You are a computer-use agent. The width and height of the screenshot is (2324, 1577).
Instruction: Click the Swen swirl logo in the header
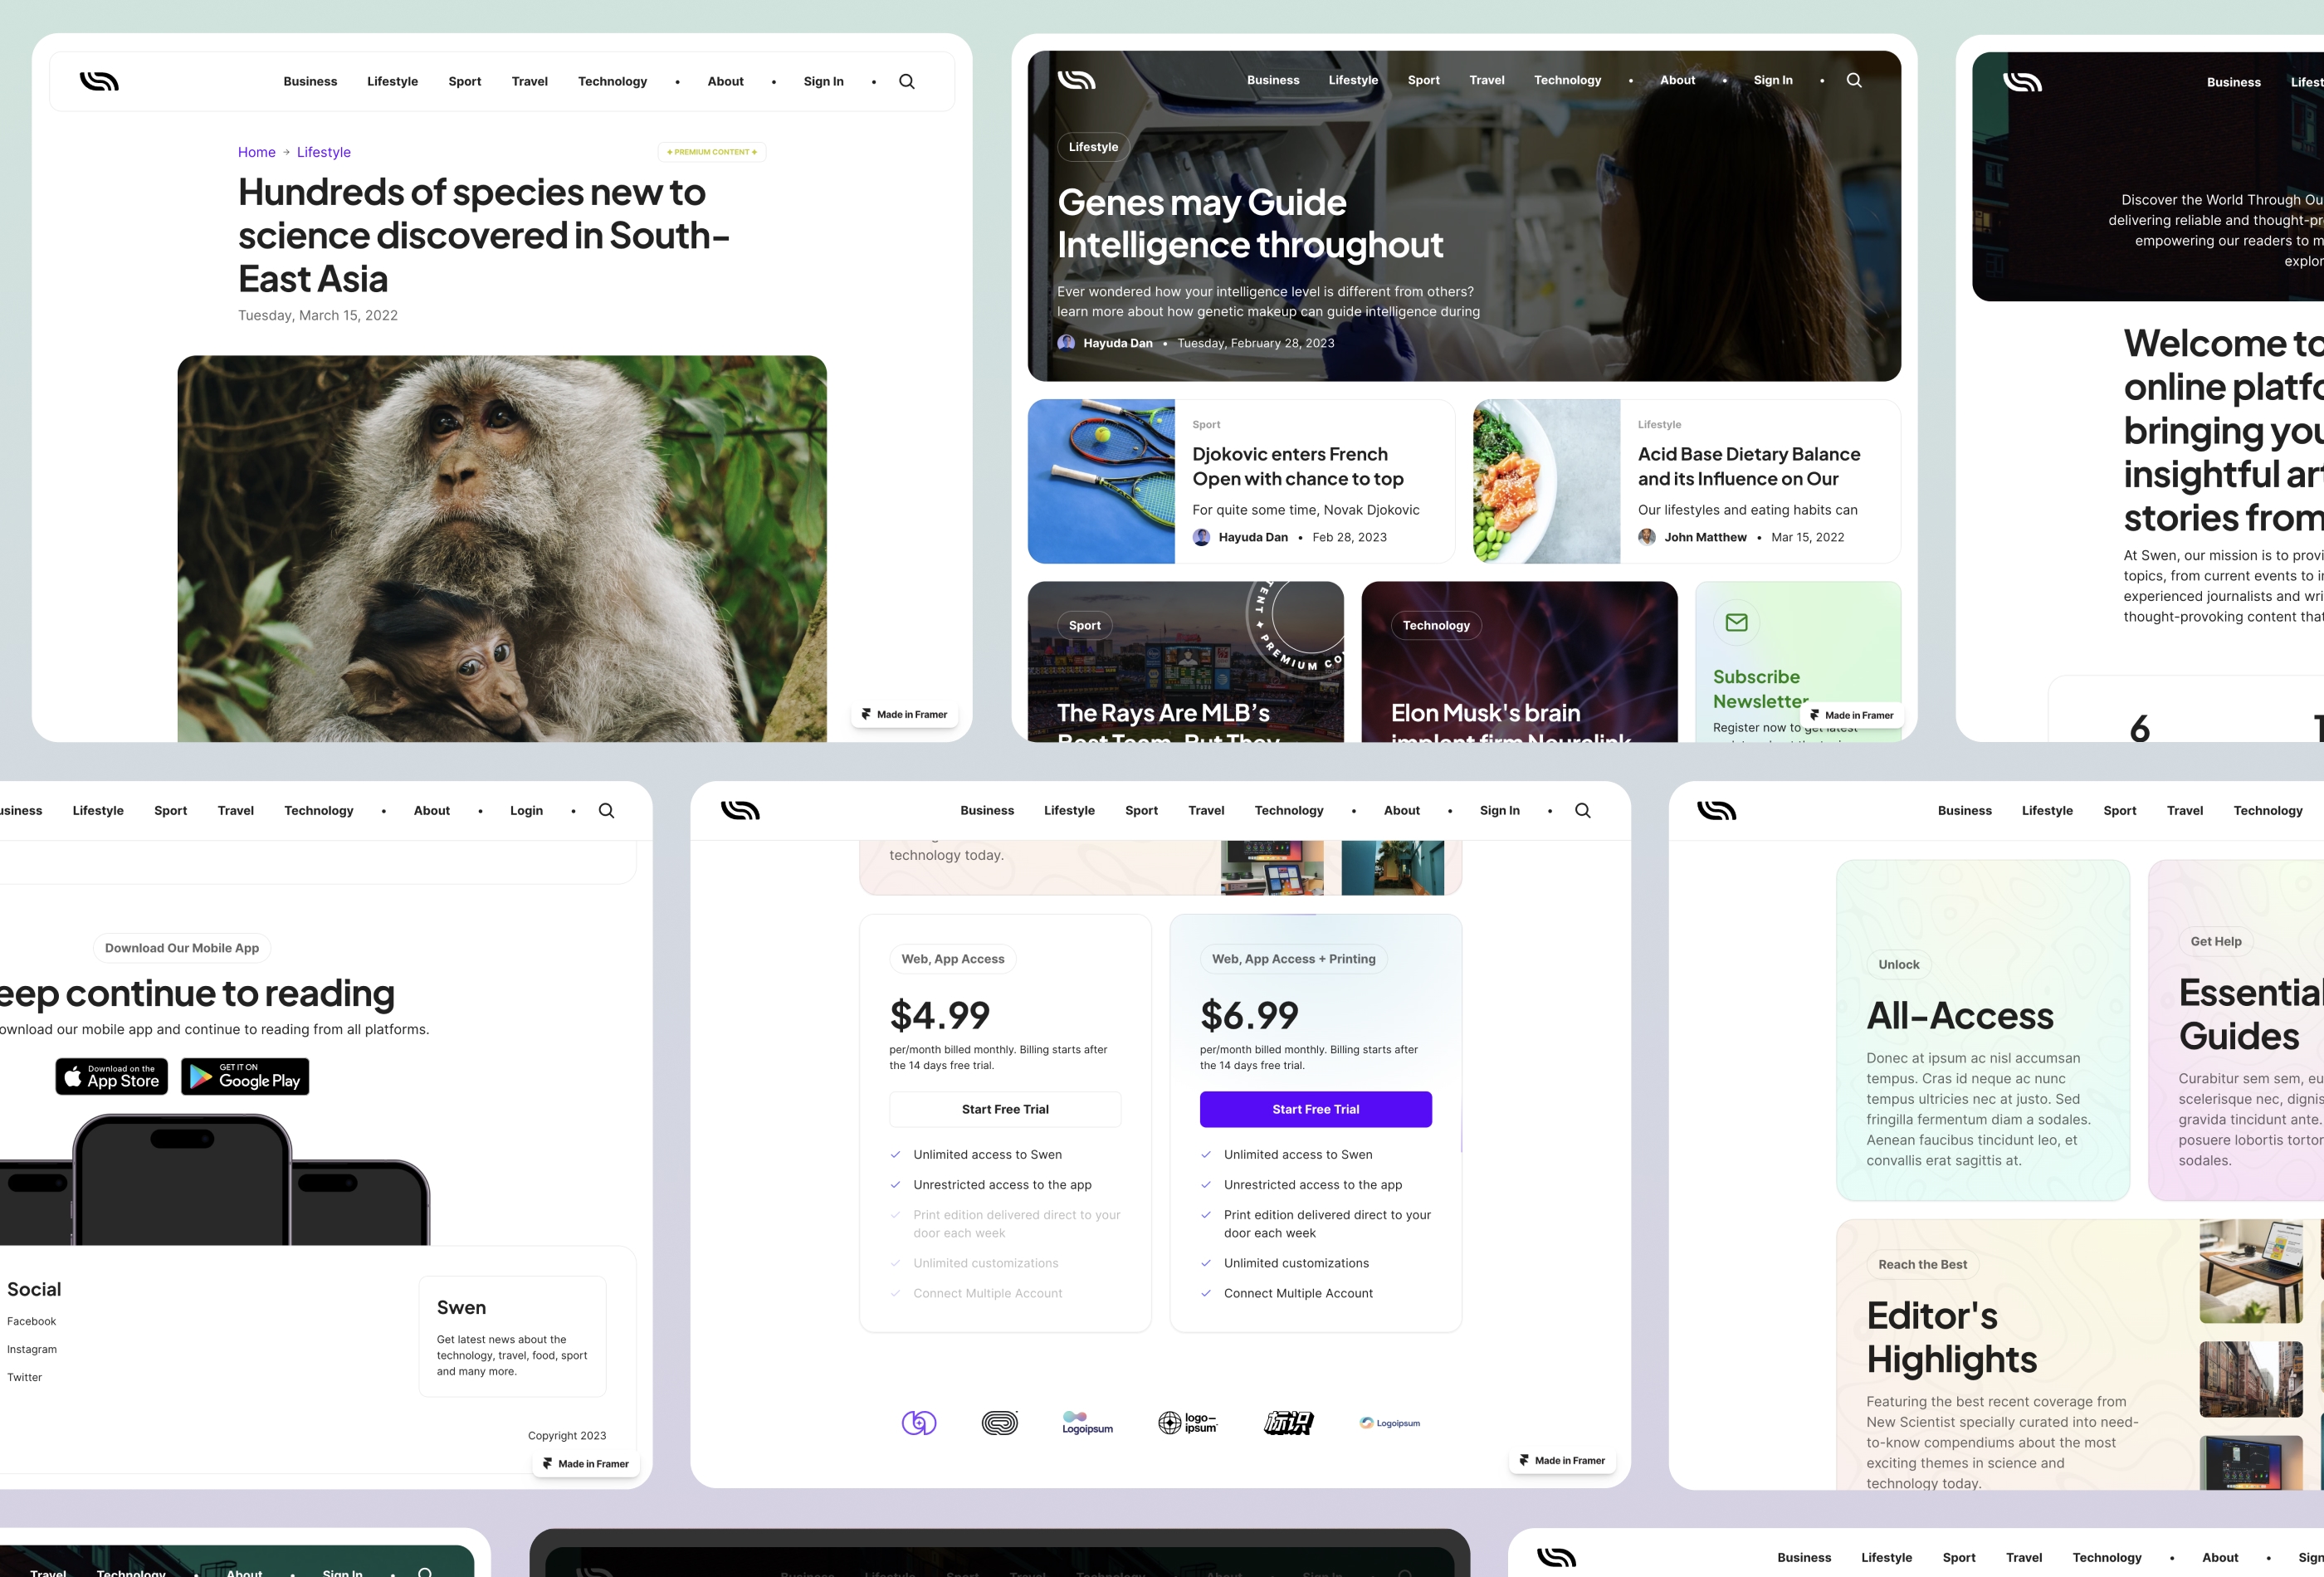click(x=99, y=81)
